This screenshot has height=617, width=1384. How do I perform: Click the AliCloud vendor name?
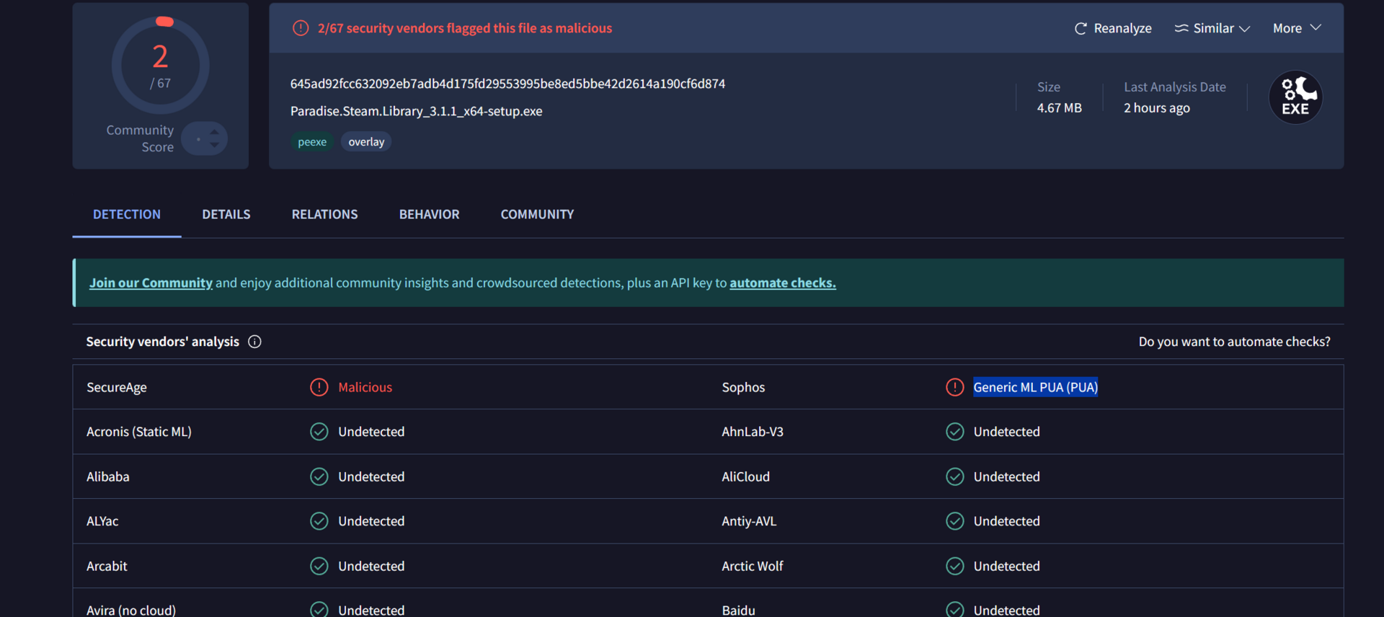click(x=745, y=476)
